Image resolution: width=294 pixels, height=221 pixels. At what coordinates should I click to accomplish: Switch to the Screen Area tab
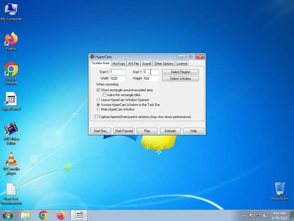point(100,63)
